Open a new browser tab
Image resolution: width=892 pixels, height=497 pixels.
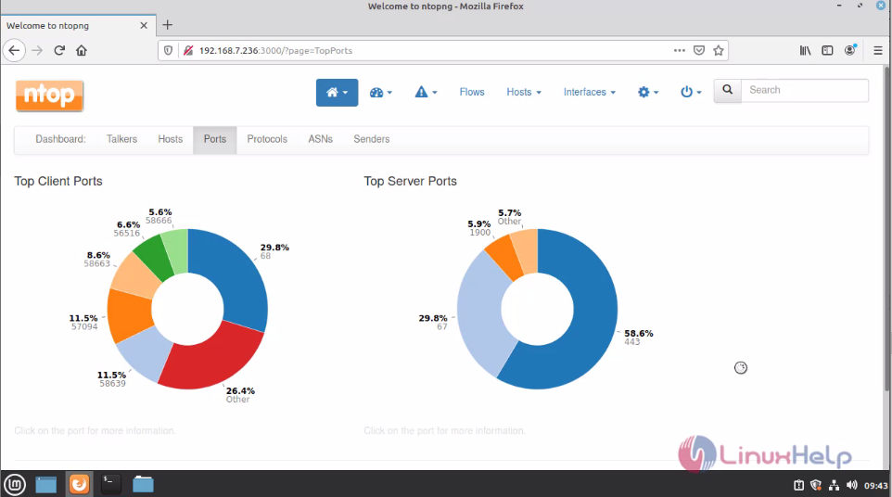click(x=167, y=25)
